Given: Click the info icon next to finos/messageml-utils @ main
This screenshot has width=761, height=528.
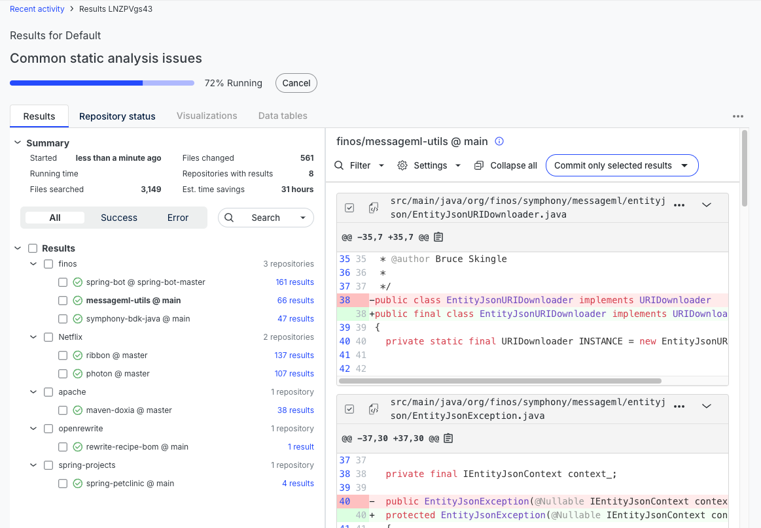Looking at the screenshot, I should click(x=499, y=141).
